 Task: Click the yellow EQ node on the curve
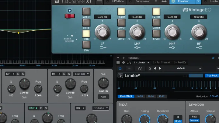pyautogui.click(x=19, y=33)
